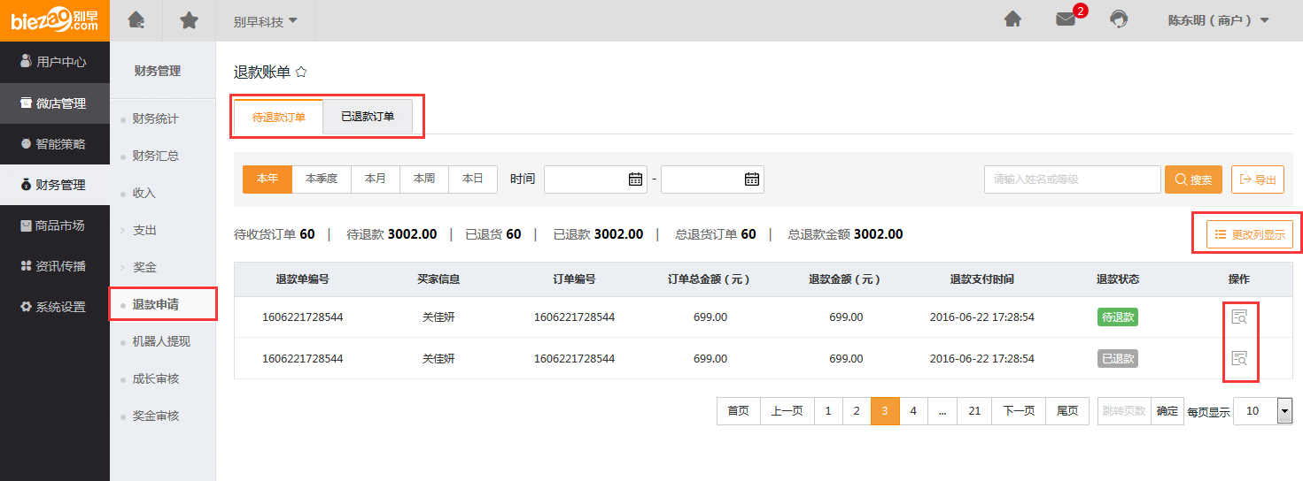Go to page 4
Image resolution: width=1303 pixels, height=481 pixels.
913,411
